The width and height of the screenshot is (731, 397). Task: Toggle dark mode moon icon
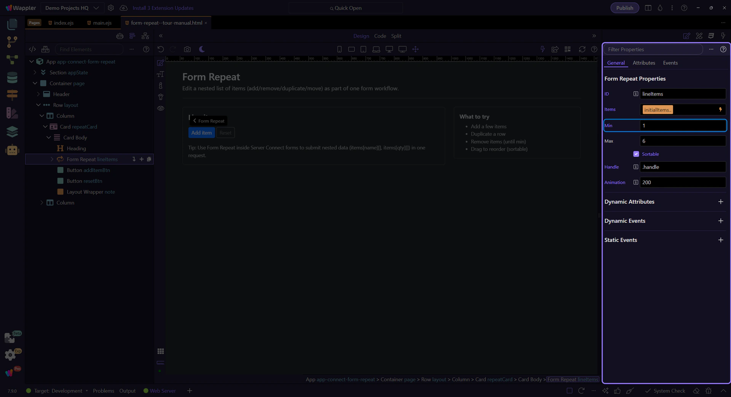click(x=202, y=49)
